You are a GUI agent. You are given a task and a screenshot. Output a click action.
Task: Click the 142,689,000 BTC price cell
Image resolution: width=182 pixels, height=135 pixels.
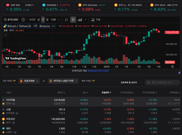click(58, 119)
